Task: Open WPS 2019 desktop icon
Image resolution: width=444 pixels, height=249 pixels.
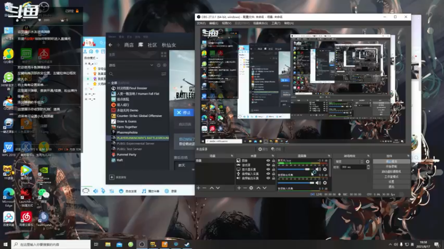Action: [x=8, y=149]
